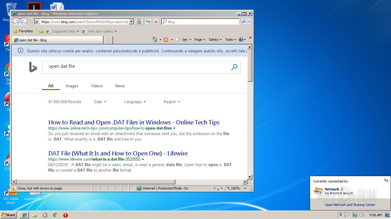This screenshot has height=219, width=391.
Task: Click the network tray icon
Action: pos(355,215)
